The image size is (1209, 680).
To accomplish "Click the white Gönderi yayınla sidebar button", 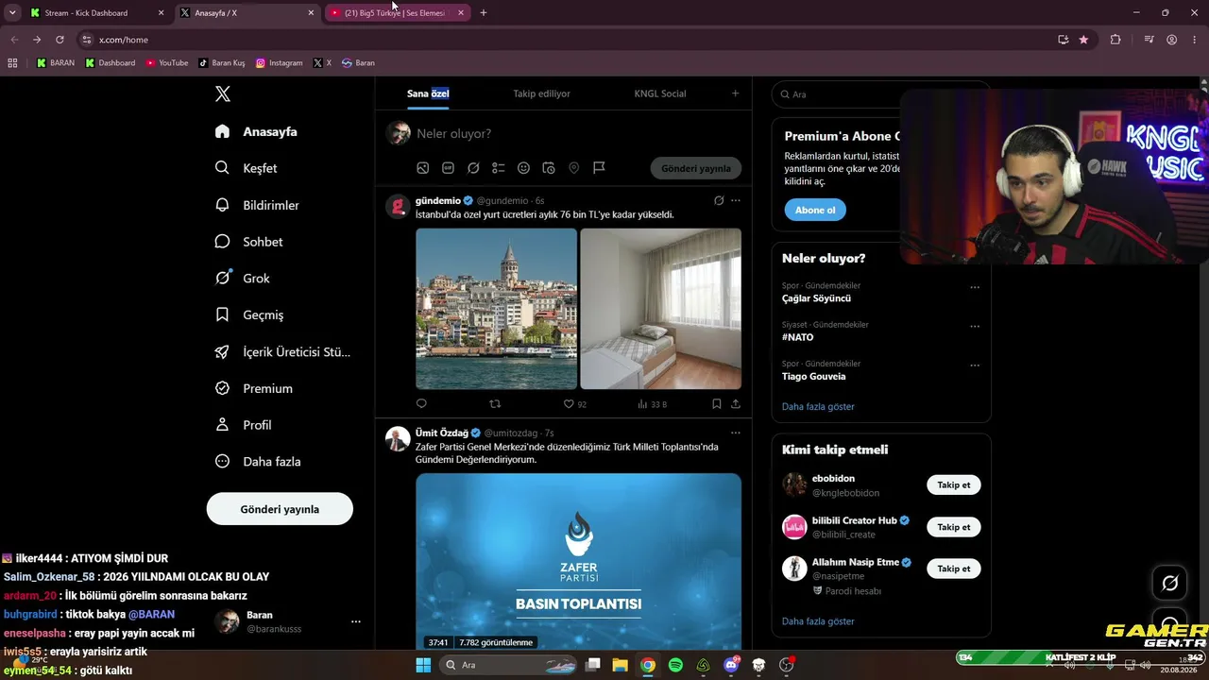I will (280, 509).
